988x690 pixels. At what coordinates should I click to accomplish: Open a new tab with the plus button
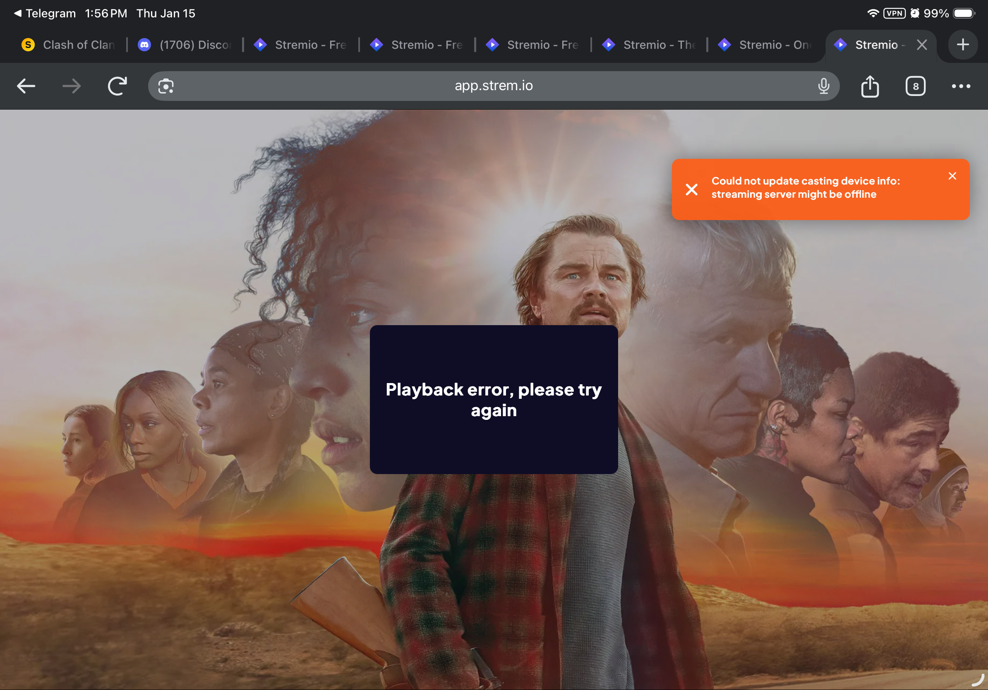[x=963, y=44]
